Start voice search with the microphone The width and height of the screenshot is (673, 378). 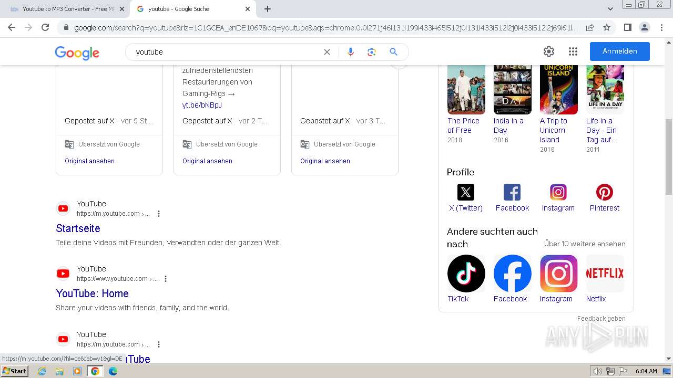351,52
